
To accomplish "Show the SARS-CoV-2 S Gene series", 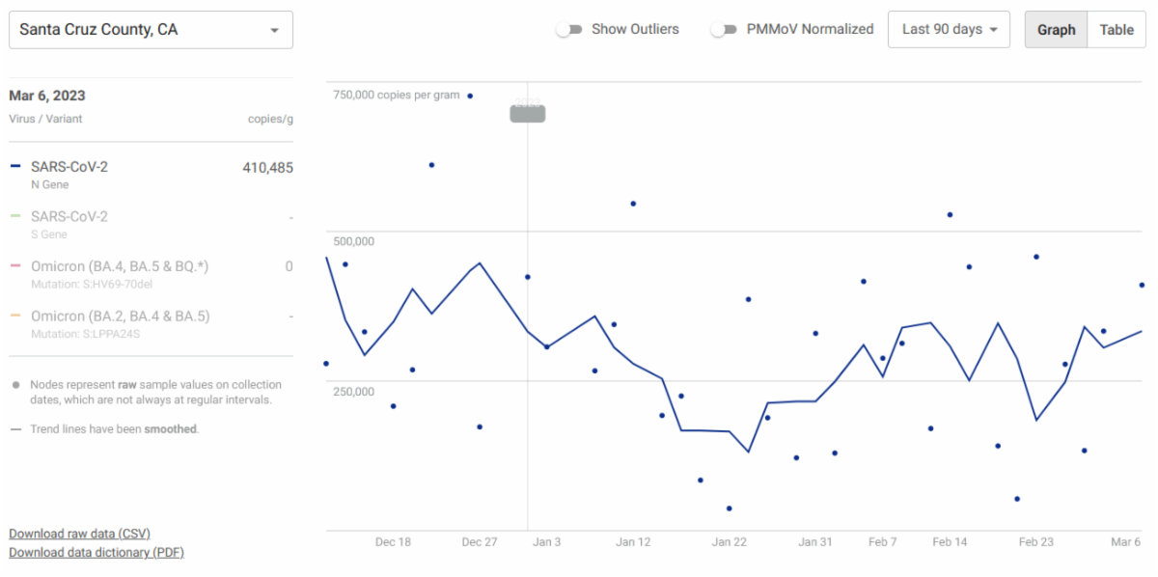I will pos(69,217).
